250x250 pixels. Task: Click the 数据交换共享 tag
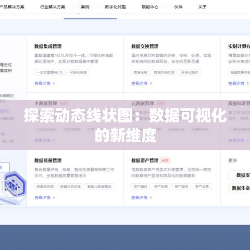pyautogui.click(x=164, y=72)
